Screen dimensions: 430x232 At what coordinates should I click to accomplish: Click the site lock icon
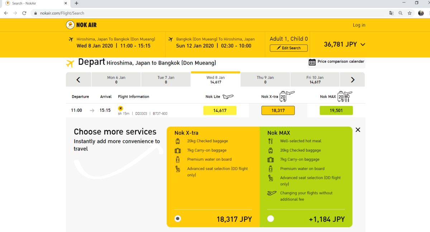pos(35,13)
